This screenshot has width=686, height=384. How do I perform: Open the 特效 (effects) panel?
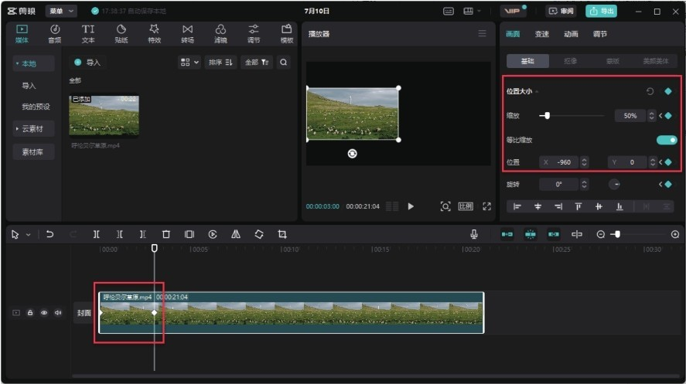pos(154,33)
